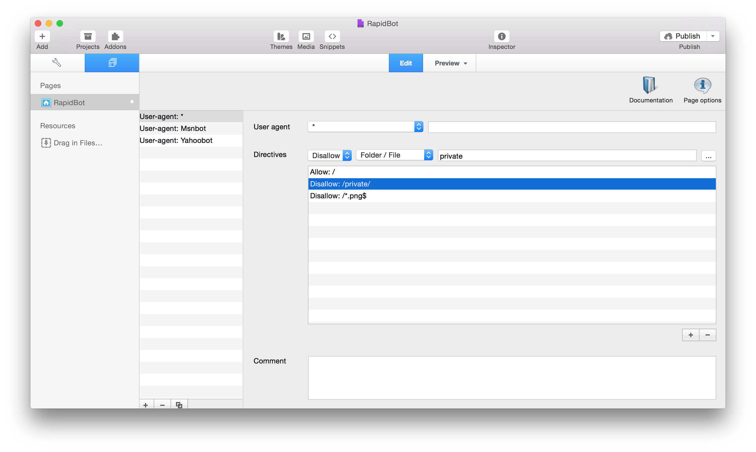Viewport: 756px width, 452px height.
Task: Click the Publish cloud button
Action: (x=683, y=36)
